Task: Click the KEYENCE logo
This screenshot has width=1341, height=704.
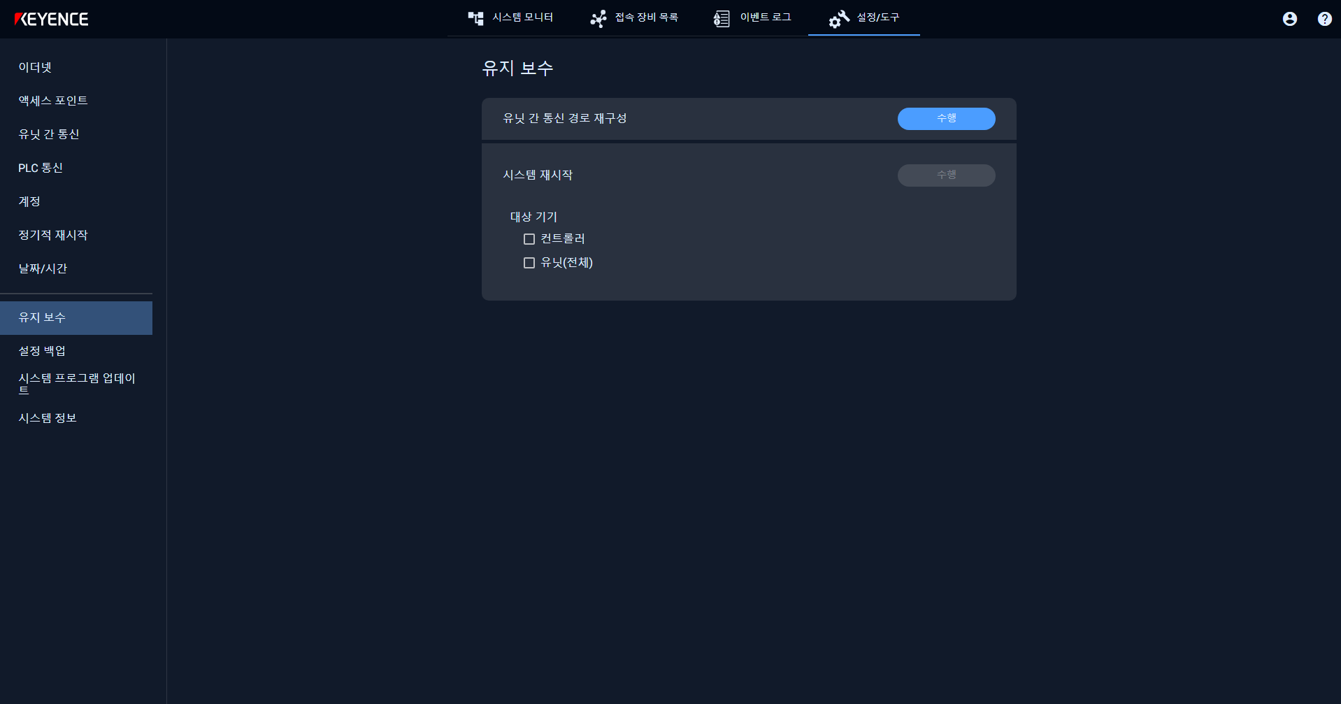Action: (x=52, y=19)
